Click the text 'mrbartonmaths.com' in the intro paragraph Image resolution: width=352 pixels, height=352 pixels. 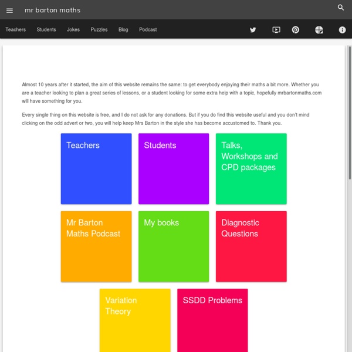[x=299, y=93]
